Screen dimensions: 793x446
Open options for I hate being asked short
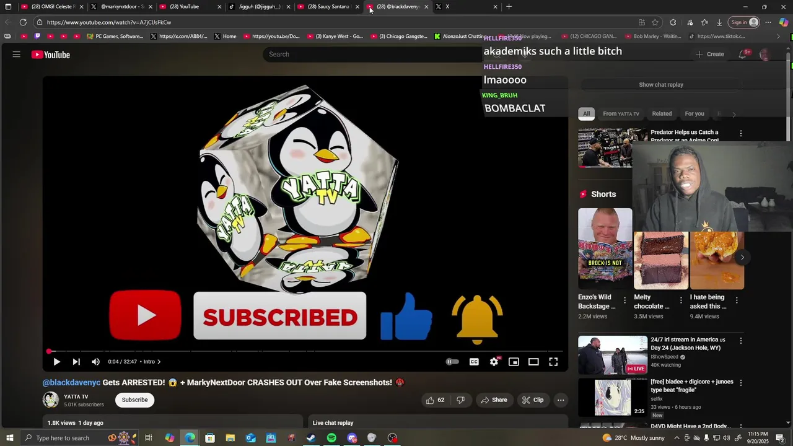click(737, 300)
